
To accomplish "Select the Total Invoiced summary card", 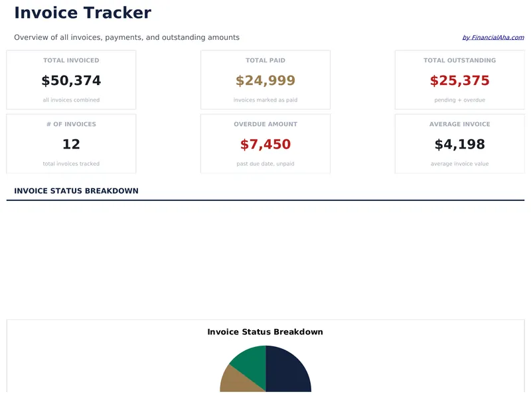I will coord(70,79).
